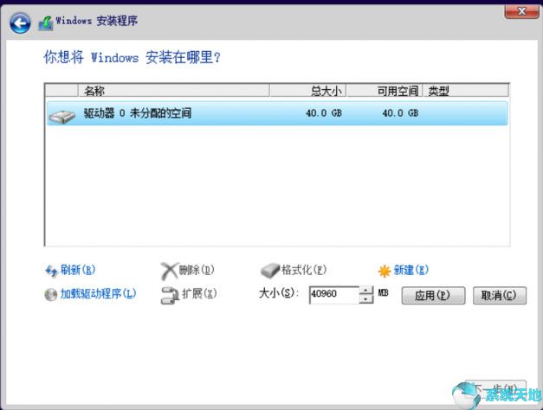Apply the partition size with 应用(P)

433,296
